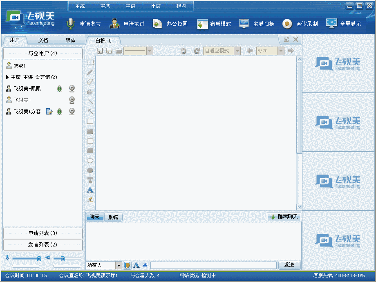Switch to the 媒体 tab
This screenshot has height=282, width=376.
[x=70, y=40]
